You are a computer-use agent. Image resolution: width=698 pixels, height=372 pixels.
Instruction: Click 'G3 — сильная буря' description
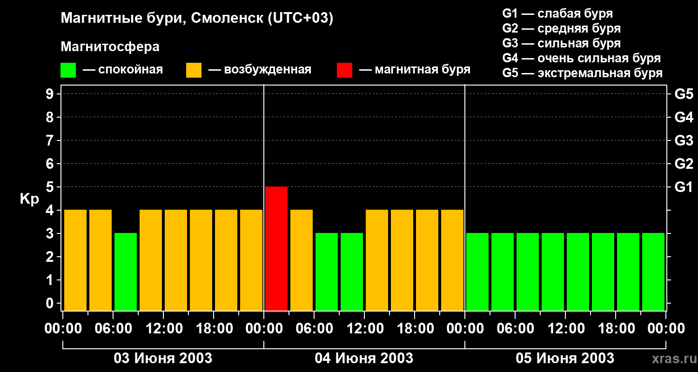coord(561,43)
